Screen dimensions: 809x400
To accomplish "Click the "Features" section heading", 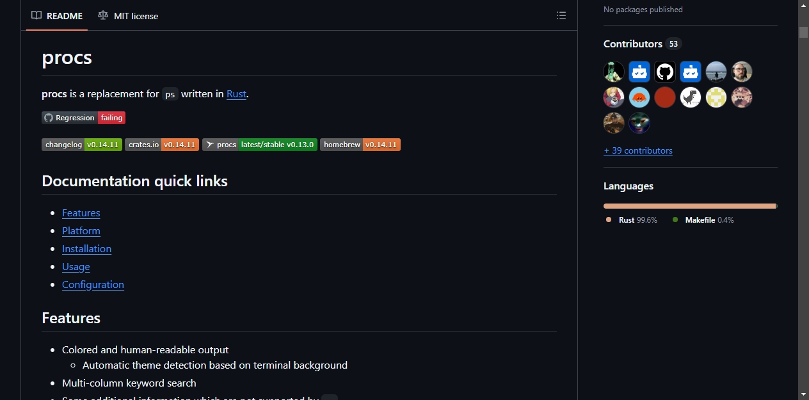I will click(x=71, y=318).
